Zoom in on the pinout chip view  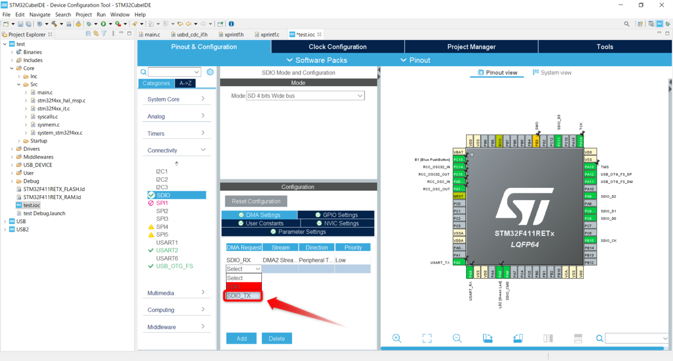click(397, 338)
